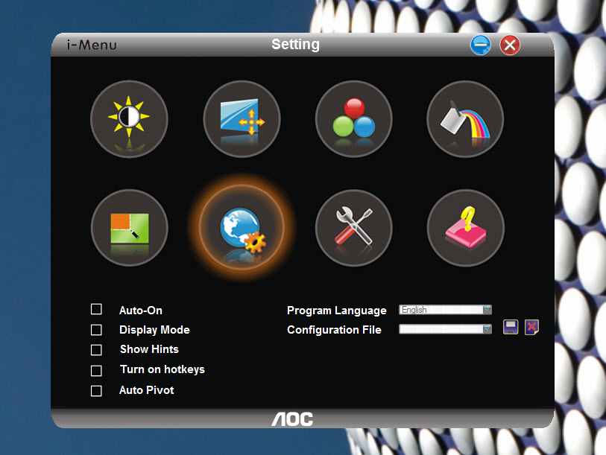The image size is (606, 455).
Task: Open the Luminance brightness sun icon
Action: 129,119
